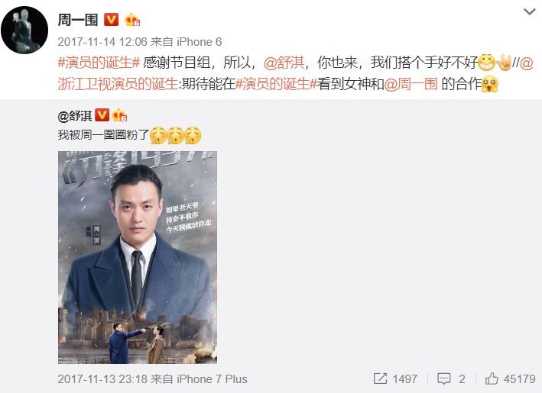Screen dimensions: 542x393
Task: Open the second #演员的诞生# hashtag after 期待能在
Action: pyautogui.click(x=276, y=84)
